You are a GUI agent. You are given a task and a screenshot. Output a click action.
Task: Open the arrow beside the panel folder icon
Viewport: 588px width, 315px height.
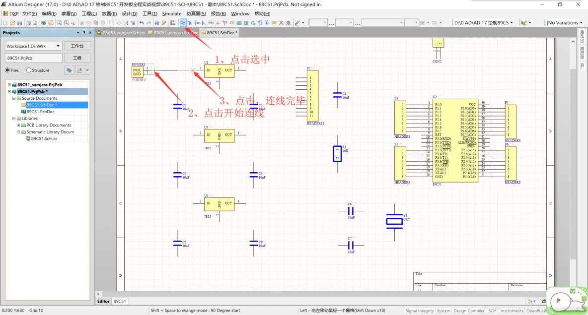pyautogui.click(x=87, y=70)
